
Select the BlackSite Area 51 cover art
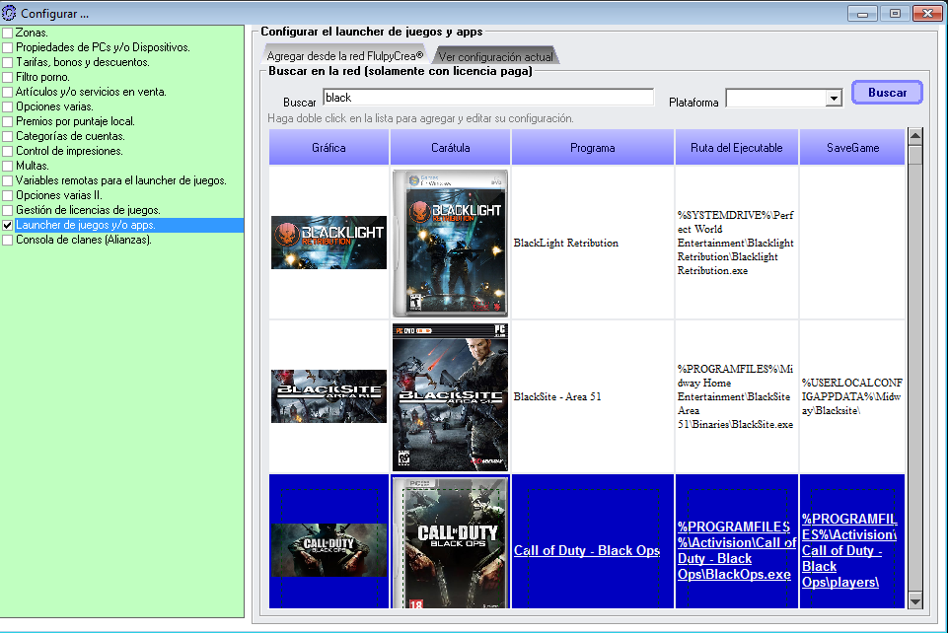pyautogui.click(x=451, y=396)
